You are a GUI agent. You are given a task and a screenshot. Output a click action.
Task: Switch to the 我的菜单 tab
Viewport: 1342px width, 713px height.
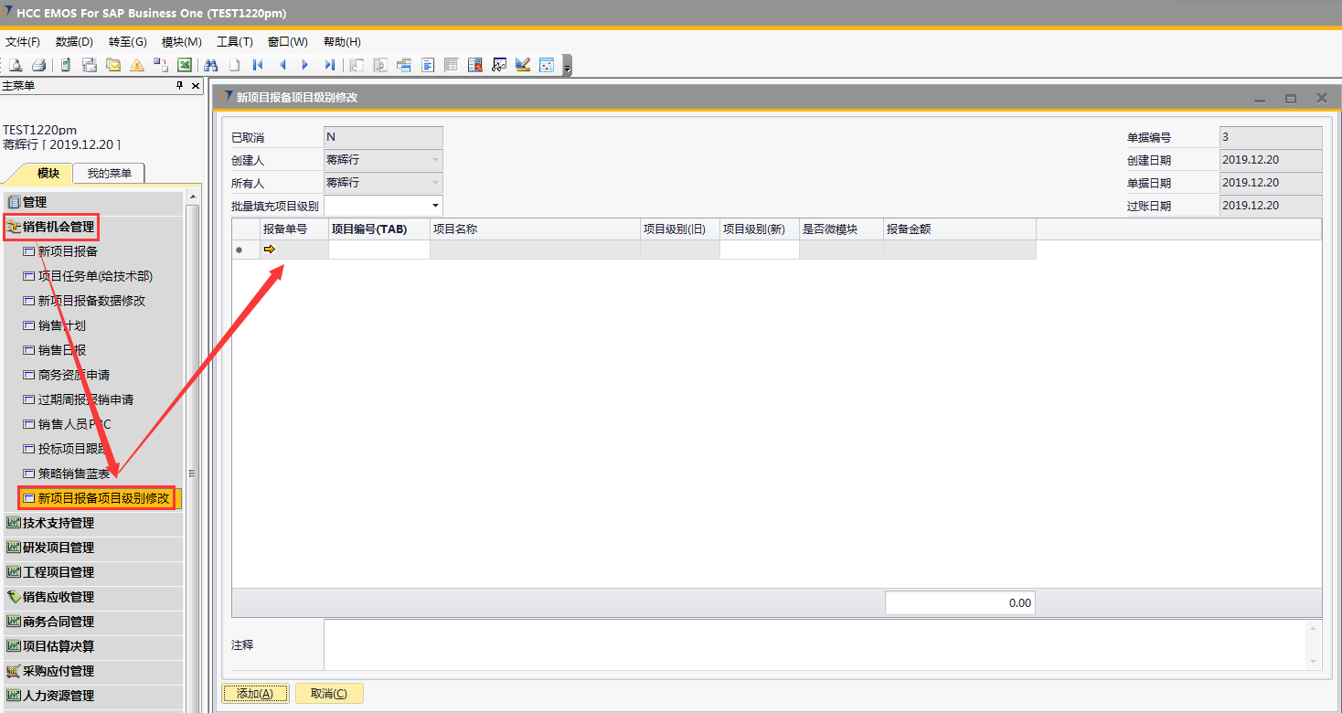(x=109, y=173)
